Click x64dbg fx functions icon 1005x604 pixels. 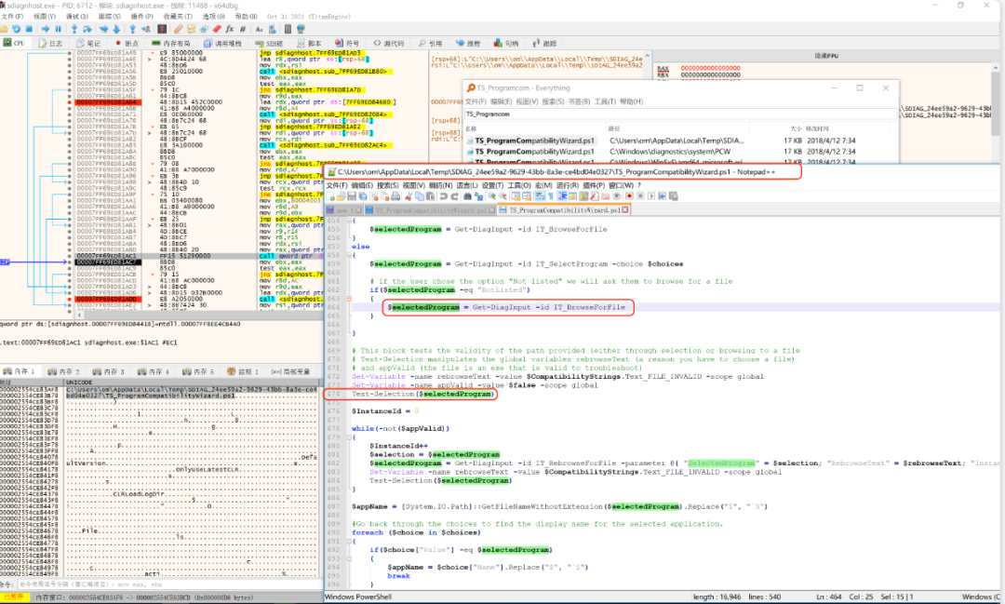coord(230,29)
